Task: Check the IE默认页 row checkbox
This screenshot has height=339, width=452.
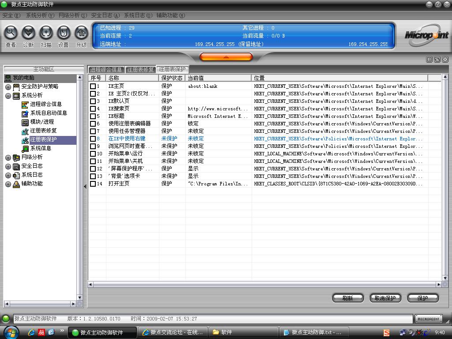Action: 93,101
